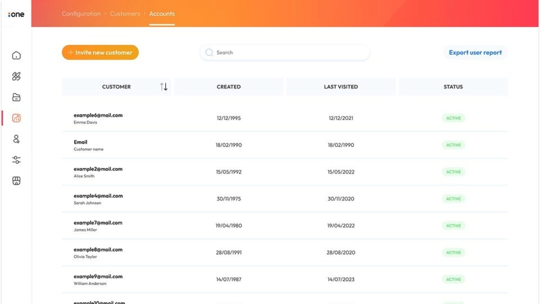Select the Accounts tab
This screenshot has width=540, height=304.
click(x=162, y=14)
